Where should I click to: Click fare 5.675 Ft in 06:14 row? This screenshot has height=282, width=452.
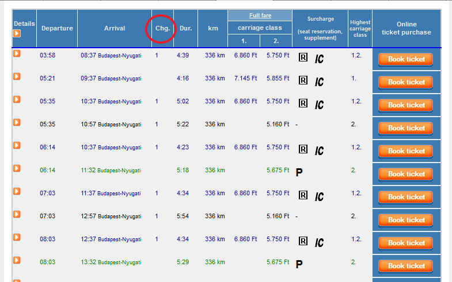[x=278, y=170]
